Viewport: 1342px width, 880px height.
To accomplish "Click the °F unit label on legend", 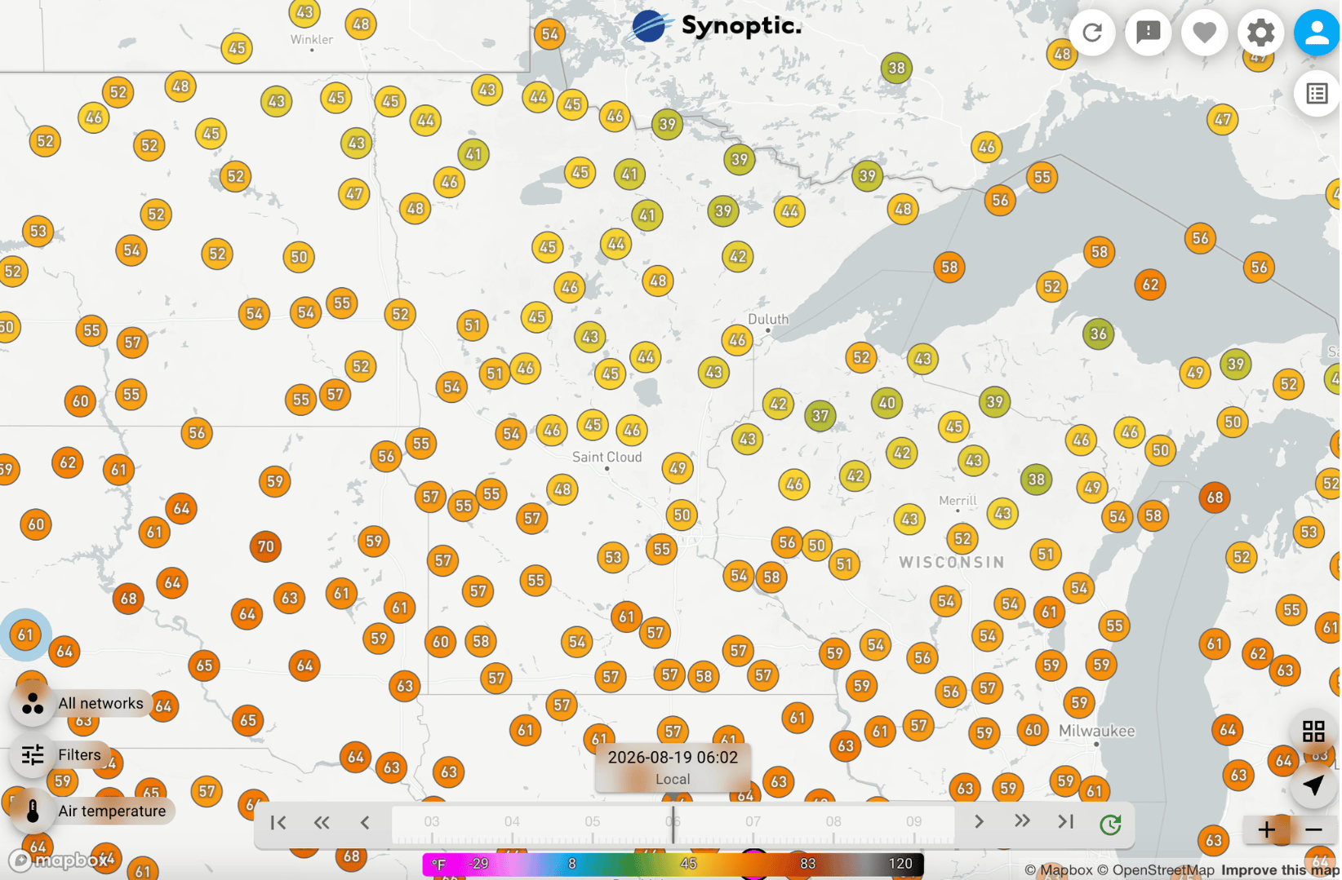I will point(439,864).
